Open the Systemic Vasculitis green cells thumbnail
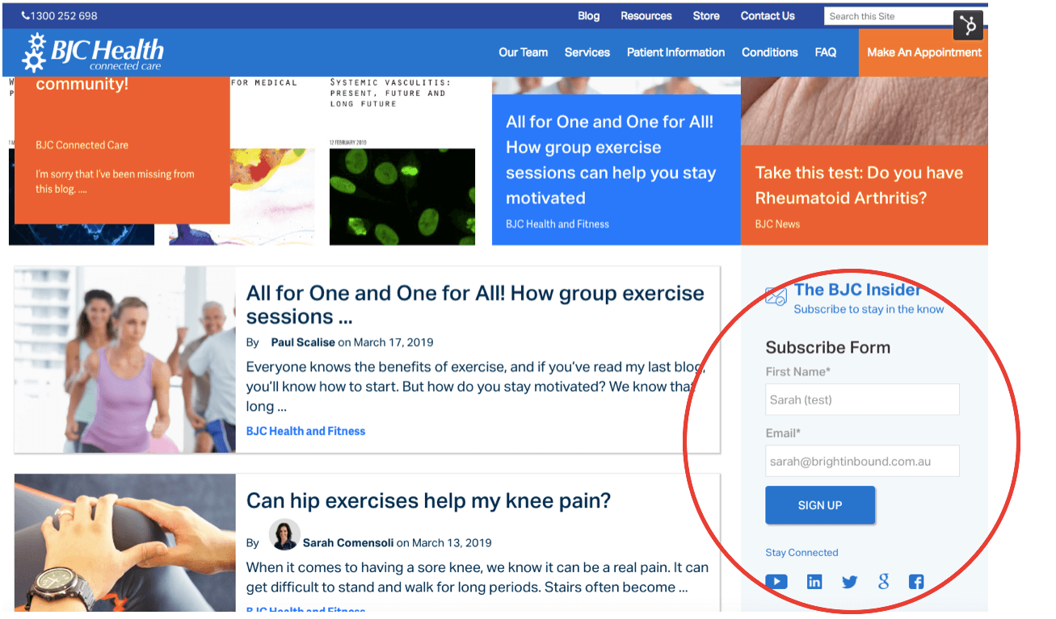Screen dimensions: 1056x619 coord(402,196)
